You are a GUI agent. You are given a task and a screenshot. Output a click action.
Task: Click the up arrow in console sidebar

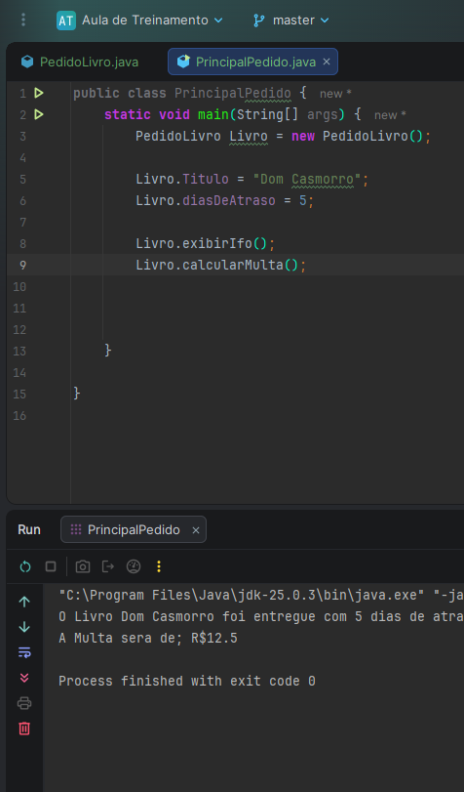tap(24, 602)
